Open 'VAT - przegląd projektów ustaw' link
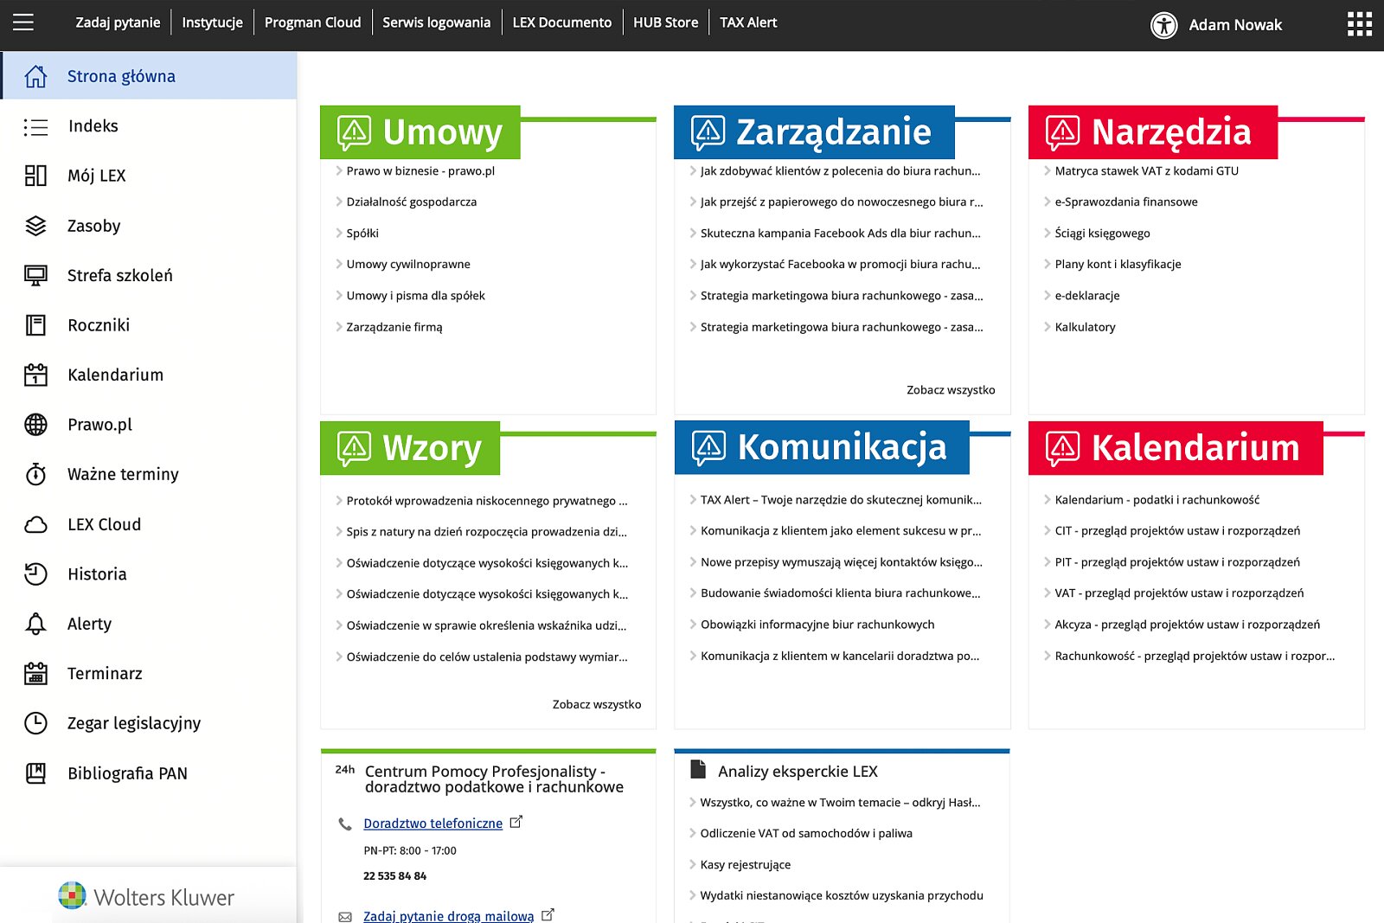This screenshot has height=923, width=1384. tap(1179, 593)
